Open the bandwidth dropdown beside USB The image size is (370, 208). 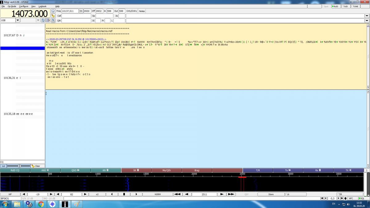click(x=38, y=20)
